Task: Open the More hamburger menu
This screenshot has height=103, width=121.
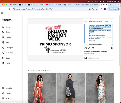Action: [3, 98]
